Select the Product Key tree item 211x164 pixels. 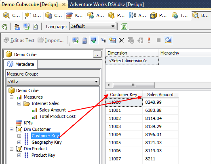43,155
